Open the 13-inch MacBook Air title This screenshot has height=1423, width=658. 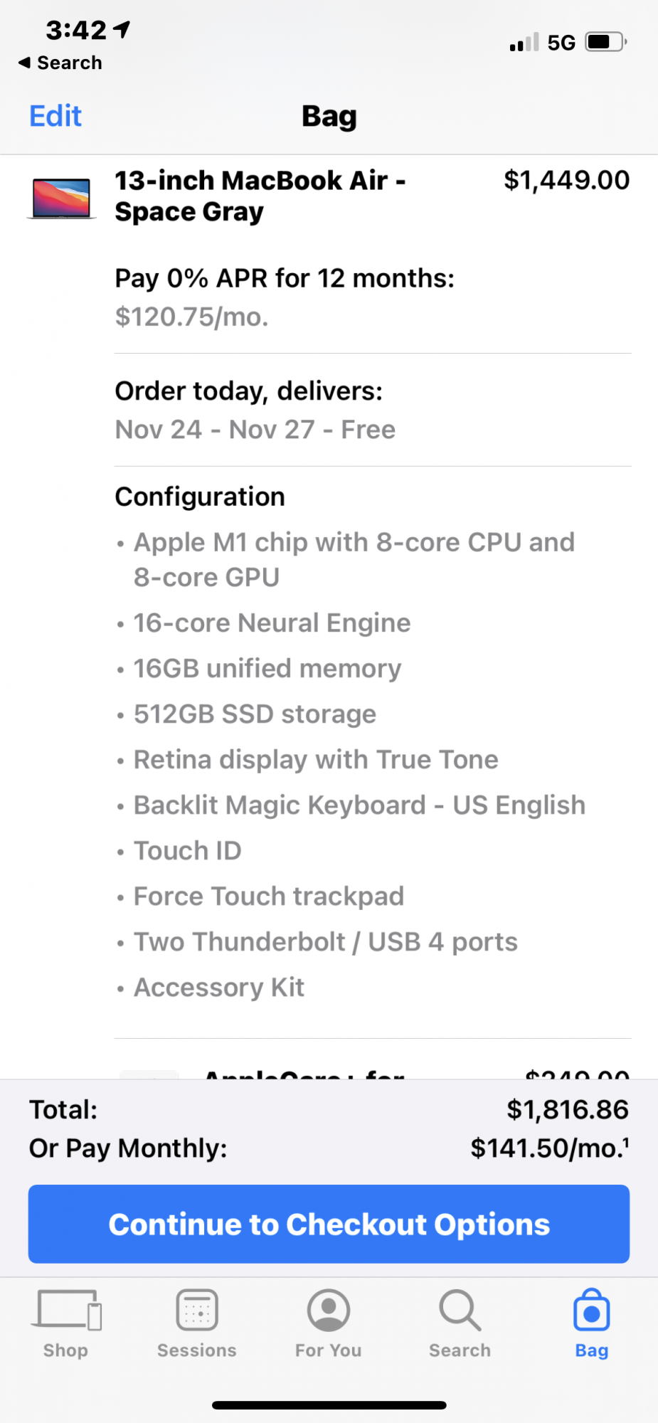click(260, 196)
